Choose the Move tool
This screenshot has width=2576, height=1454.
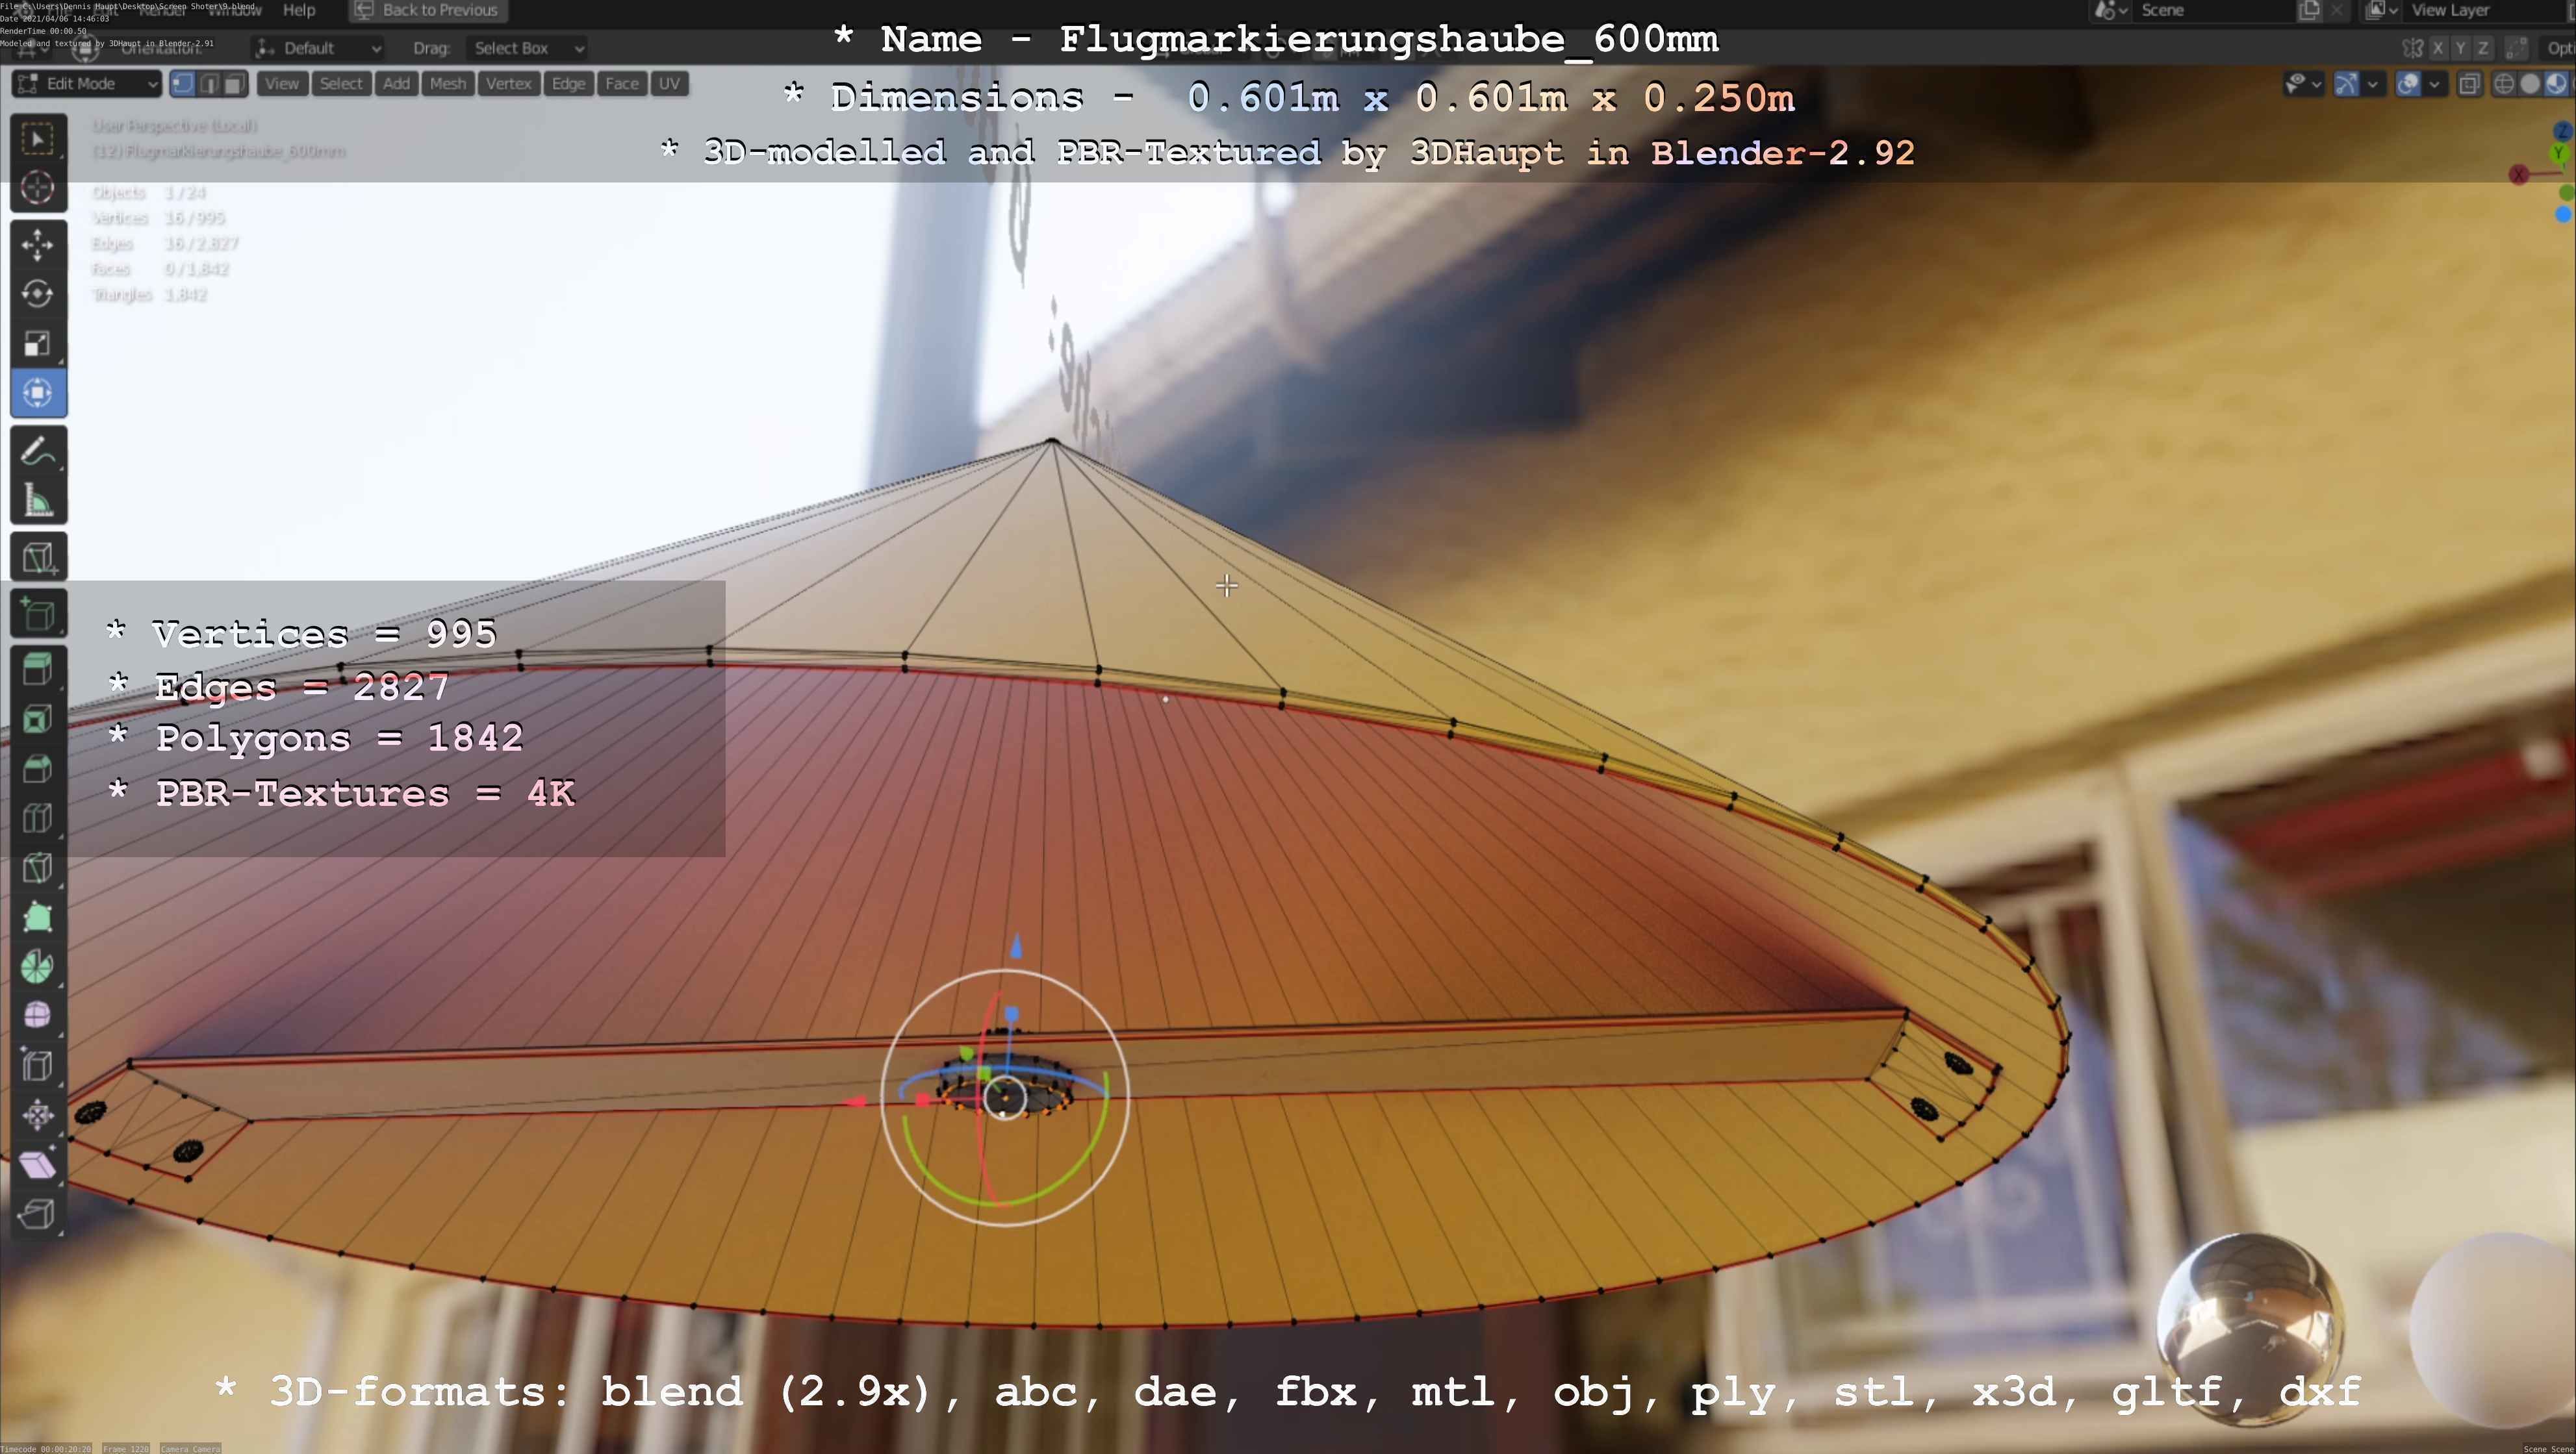point(38,245)
